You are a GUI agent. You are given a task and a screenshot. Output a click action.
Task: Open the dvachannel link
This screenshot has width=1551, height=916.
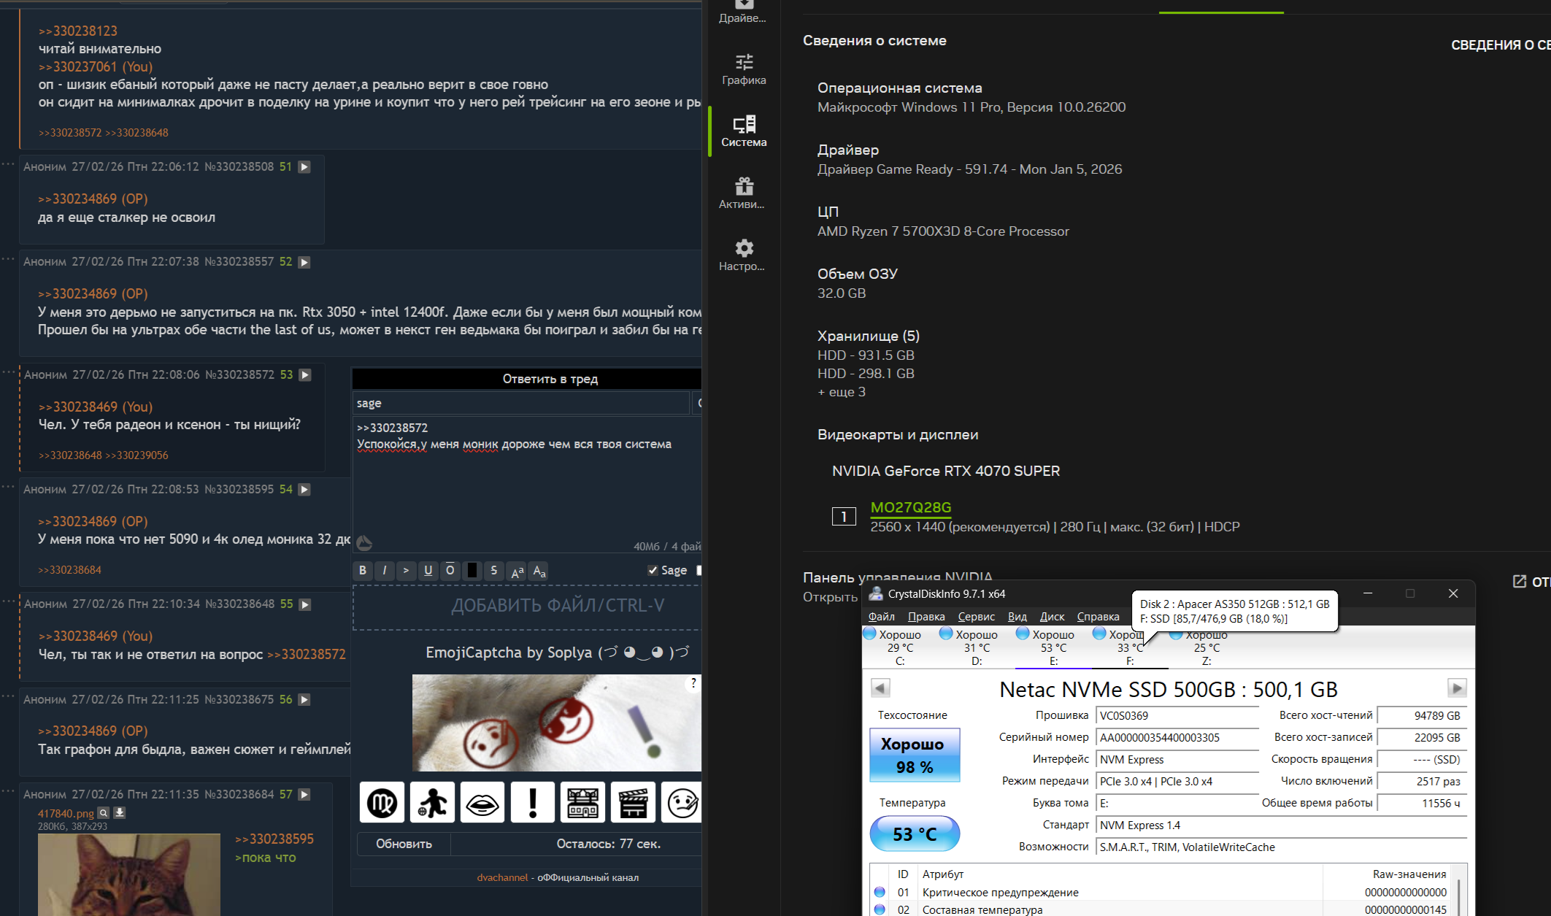pos(501,877)
